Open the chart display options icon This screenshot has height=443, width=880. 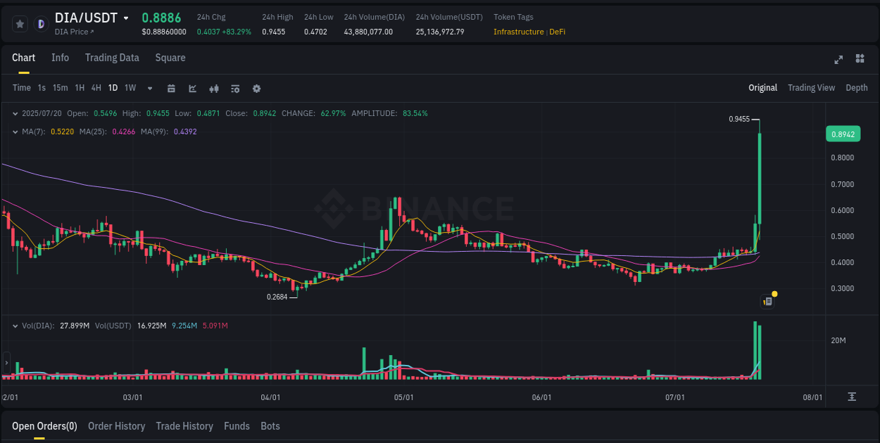pos(234,89)
